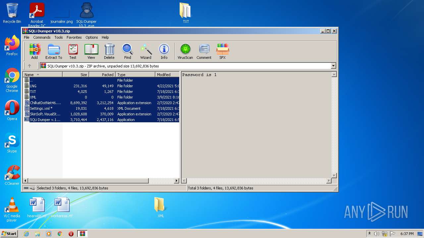Select journalmr.png desktop file

[x=62, y=16]
